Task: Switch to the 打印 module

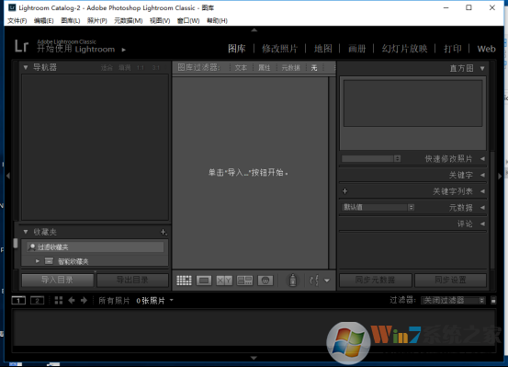Action: coord(453,49)
